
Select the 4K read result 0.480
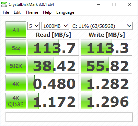click(53, 83)
